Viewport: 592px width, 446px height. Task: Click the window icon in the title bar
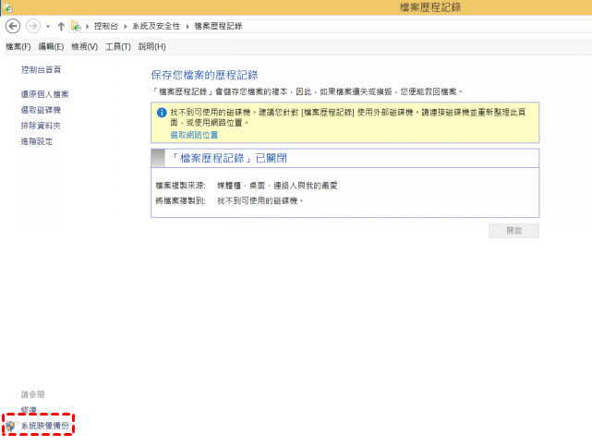[7, 7]
